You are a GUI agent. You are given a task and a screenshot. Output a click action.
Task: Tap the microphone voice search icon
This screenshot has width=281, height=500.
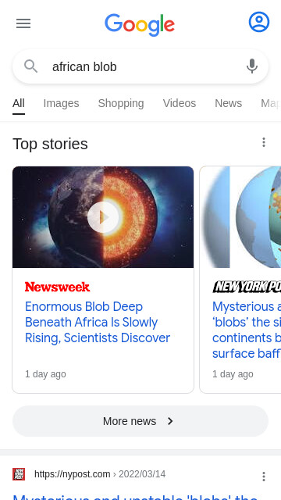(251, 66)
